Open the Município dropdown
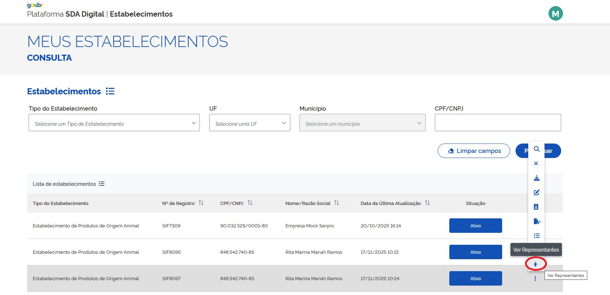The width and height of the screenshot is (610, 295). 362,123
